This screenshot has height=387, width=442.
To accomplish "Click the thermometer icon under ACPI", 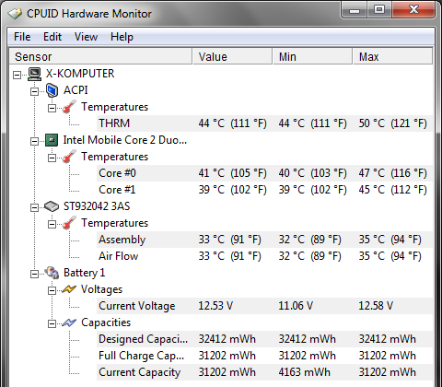I will click(x=69, y=107).
